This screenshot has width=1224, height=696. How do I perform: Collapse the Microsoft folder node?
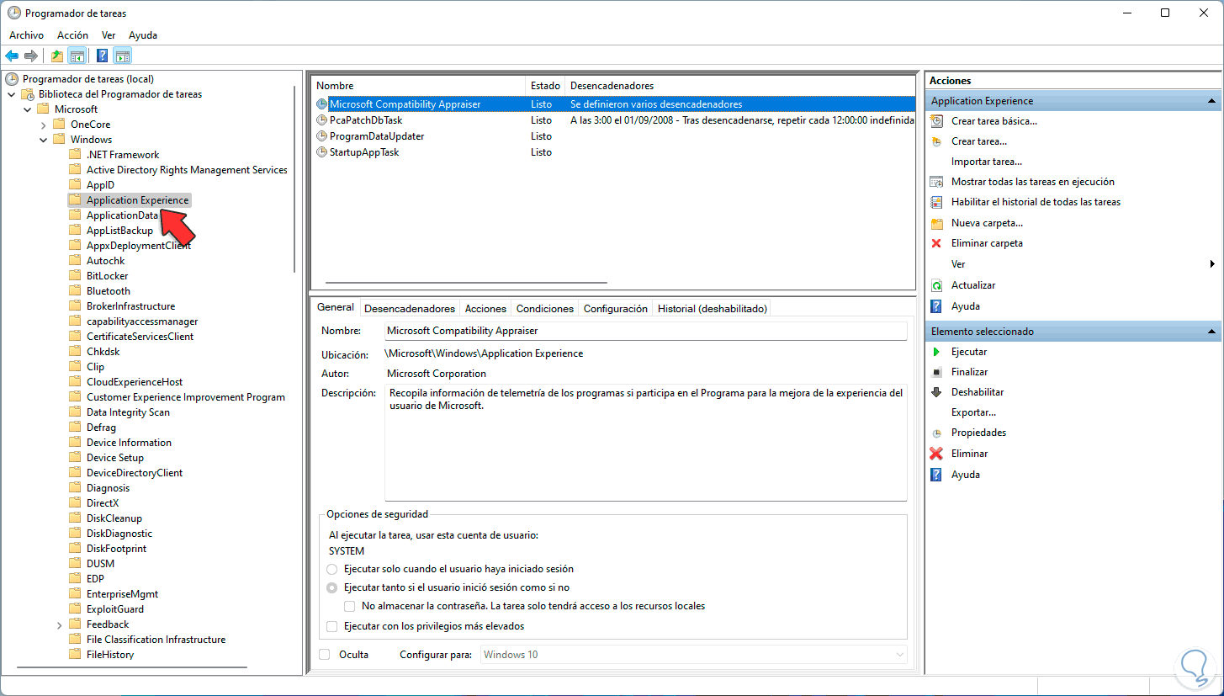coord(28,109)
